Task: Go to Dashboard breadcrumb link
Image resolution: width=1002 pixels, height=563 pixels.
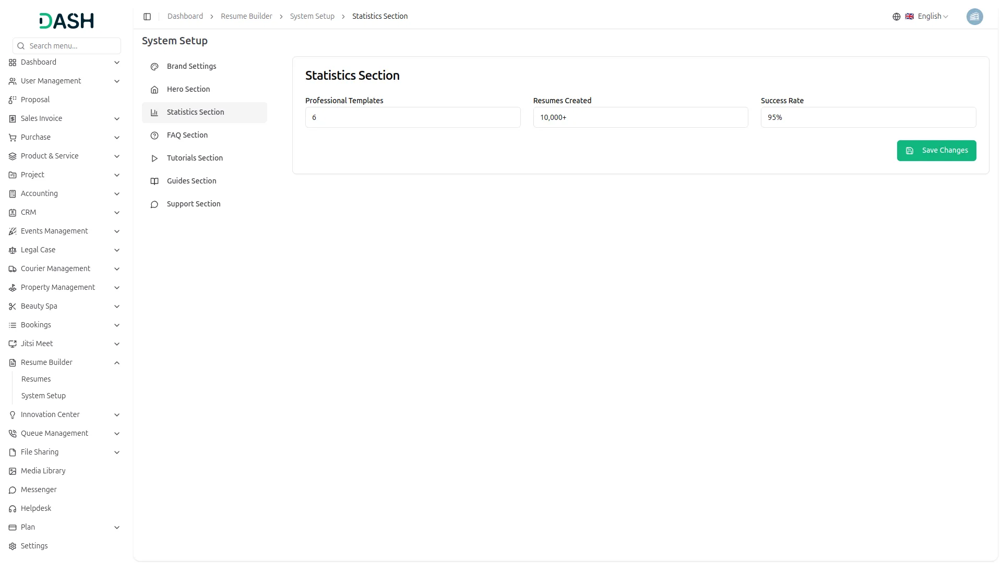Action: (185, 17)
